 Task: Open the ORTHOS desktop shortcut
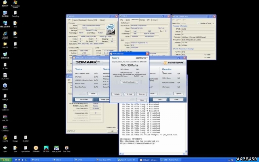(46, 149)
